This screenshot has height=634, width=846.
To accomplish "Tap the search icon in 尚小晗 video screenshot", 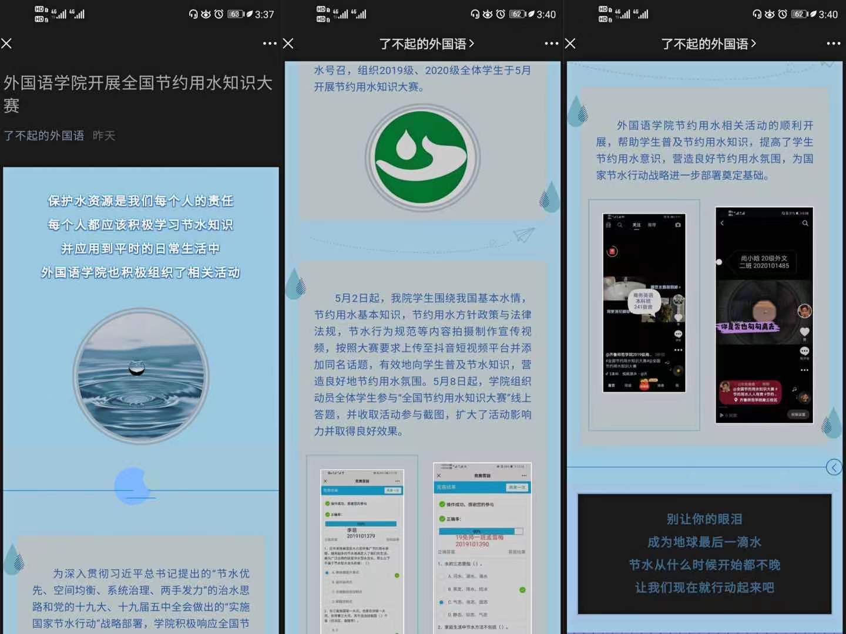I will pyautogui.click(x=805, y=223).
